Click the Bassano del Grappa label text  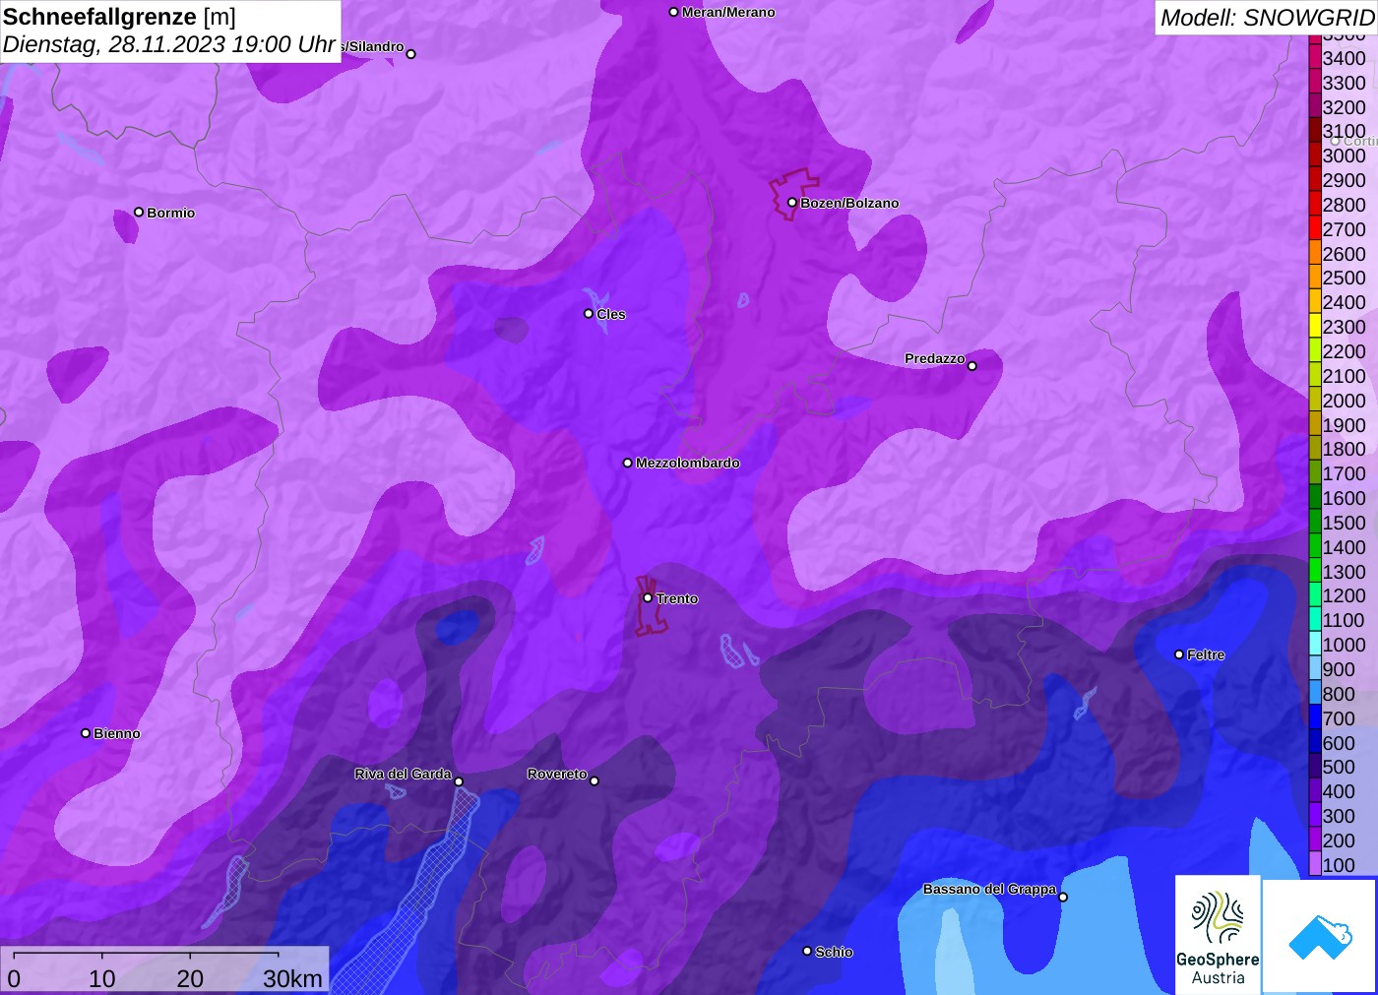point(989,889)
